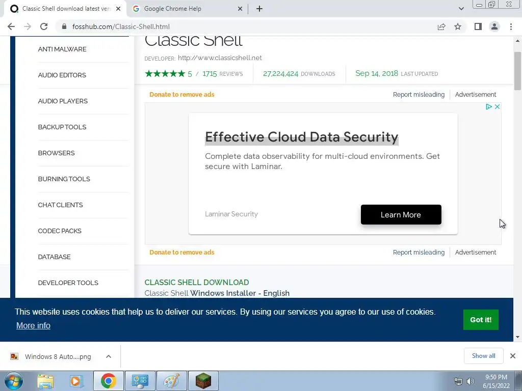The width and height of the screenshot is (522, 391).
Task: Click the Chrome taskbar icon
Action: point(108,381)
